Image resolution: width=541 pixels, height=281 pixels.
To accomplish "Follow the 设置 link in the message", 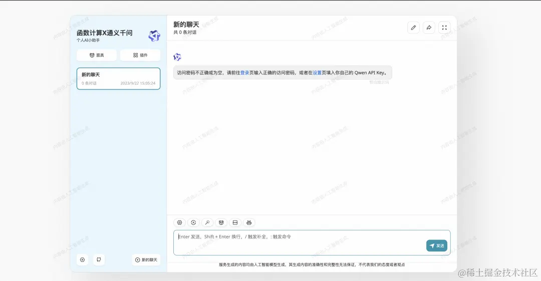I will click(x=317, y=72).
